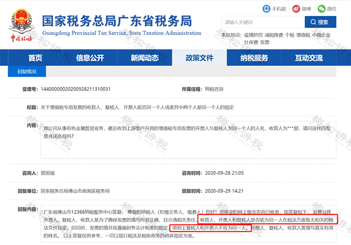
Task: Click the national tax emblem logo
Action: pos(22,25)
